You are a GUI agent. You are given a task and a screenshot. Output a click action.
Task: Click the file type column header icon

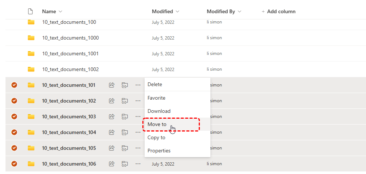pos(31,11)
